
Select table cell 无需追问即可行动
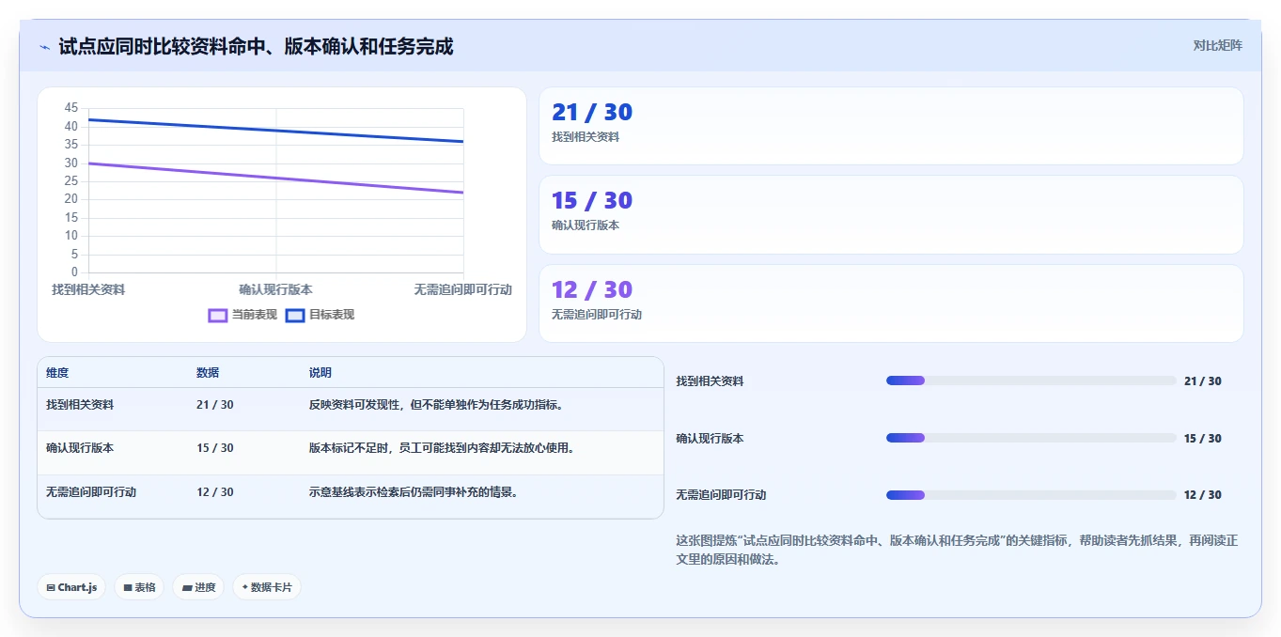(91, 492)
